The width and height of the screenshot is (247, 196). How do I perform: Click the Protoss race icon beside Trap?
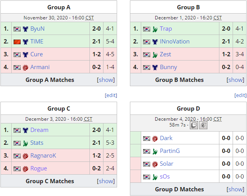(155, 29)
